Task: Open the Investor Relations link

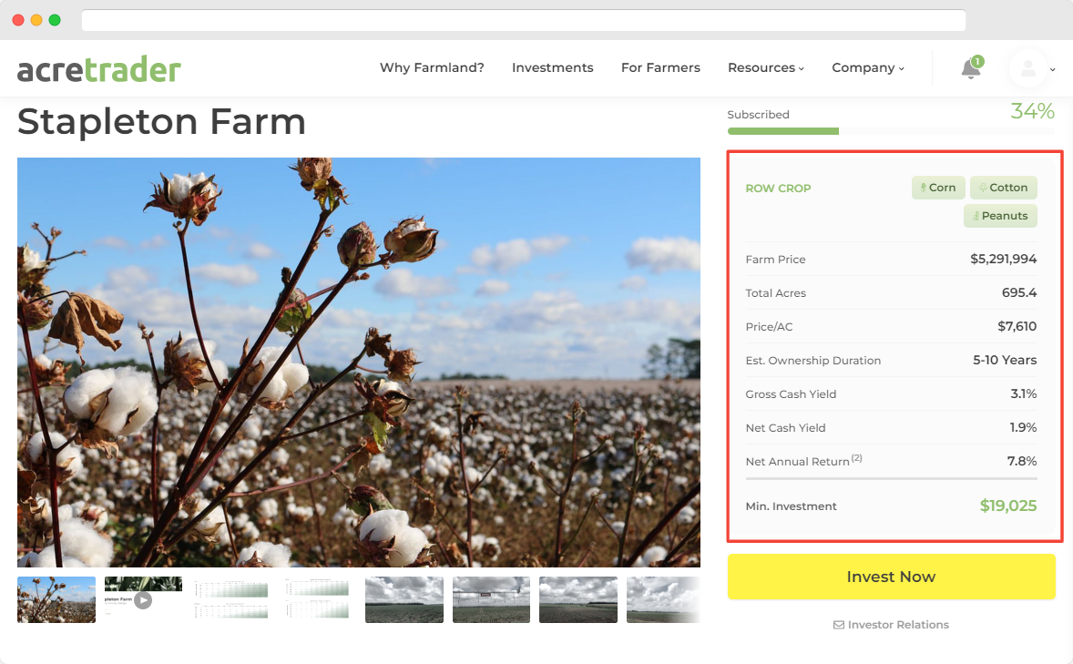Action: coord(899,625)
